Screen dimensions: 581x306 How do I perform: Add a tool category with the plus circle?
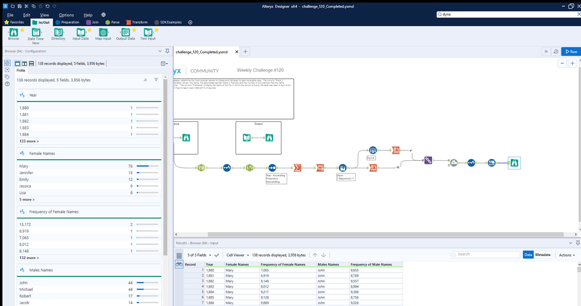(190, 22)
